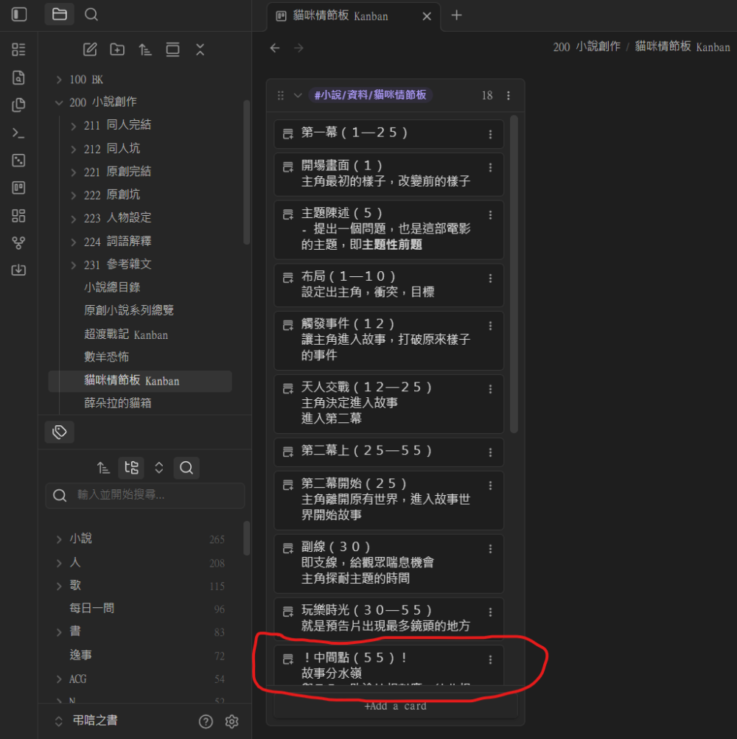Collapse the Kanban lane chevron
Viewport: 737px width, 739px height.
click(298, 96)
